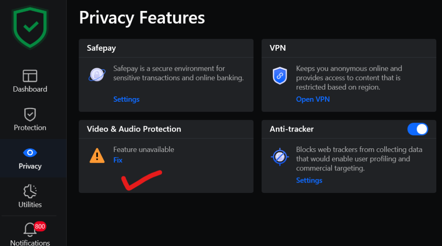Go to the Dashboard menu label
This screenshot has width=442, height=246.
30,89
